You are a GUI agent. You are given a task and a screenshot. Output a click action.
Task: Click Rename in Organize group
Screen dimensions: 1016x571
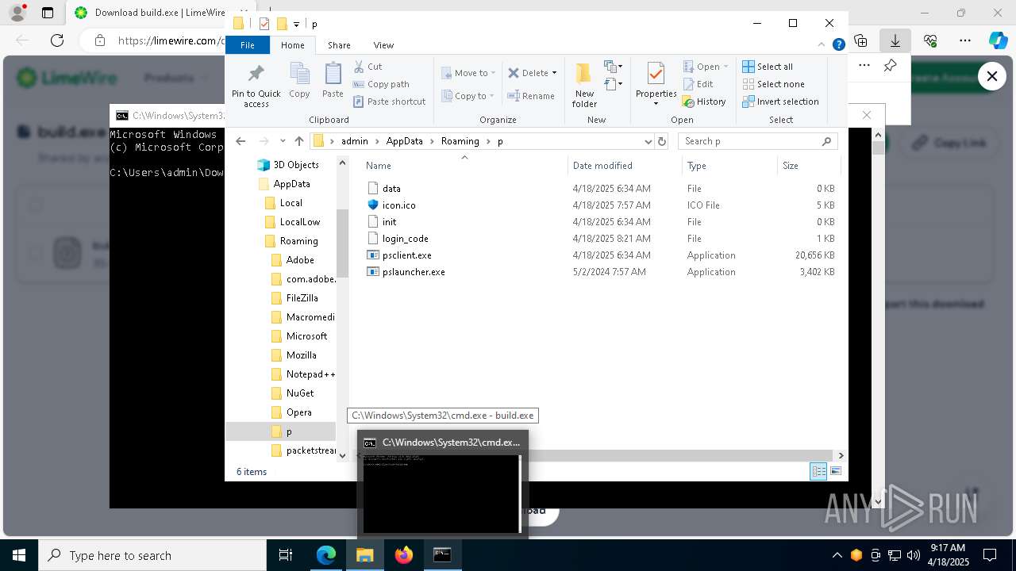531,96
